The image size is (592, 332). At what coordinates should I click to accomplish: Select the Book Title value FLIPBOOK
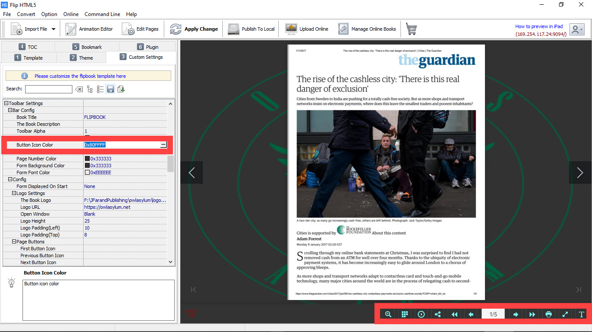point(95,117)
